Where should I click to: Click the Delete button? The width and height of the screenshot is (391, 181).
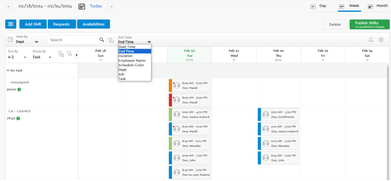(335, 24)
